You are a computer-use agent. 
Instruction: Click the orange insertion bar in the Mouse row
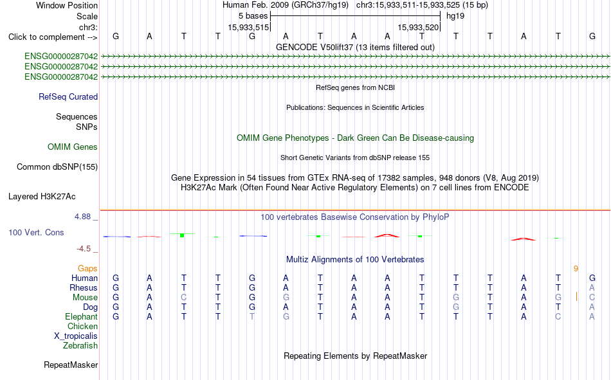click(576, 297)
